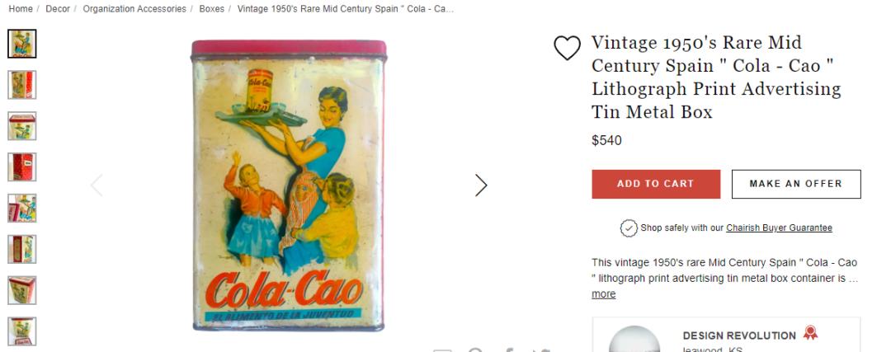Click the Add to Cart button
891x352 pixels.
click(655, 184)
